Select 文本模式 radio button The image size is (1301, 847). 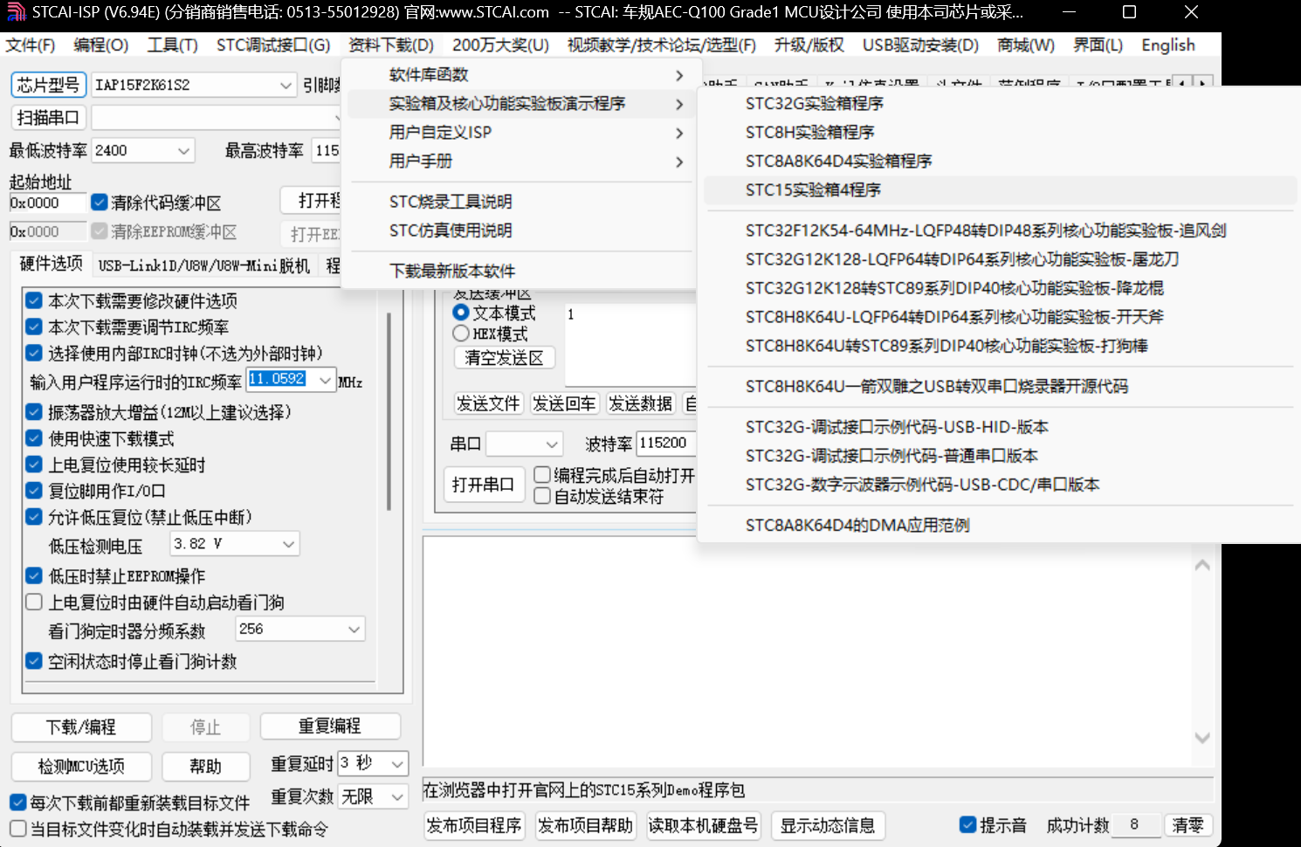[461, 312]
